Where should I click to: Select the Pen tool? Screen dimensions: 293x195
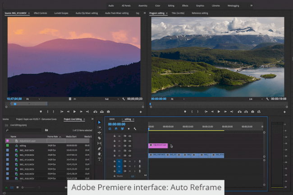[100, 149]
